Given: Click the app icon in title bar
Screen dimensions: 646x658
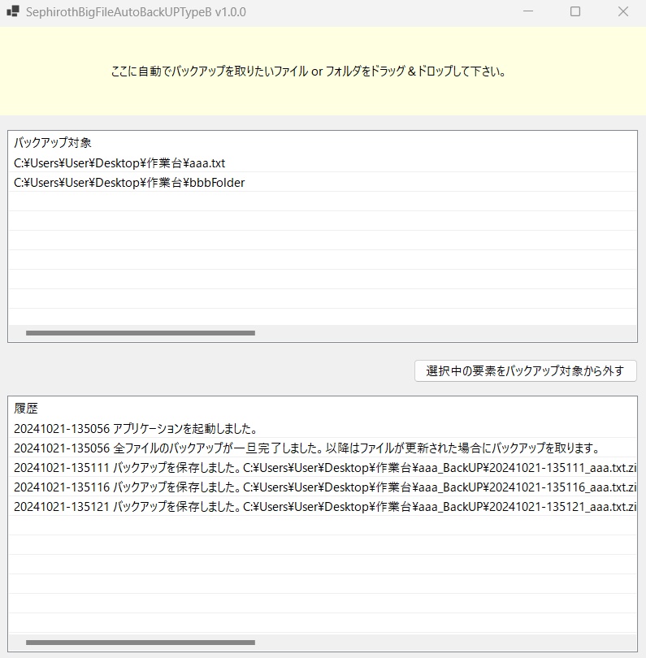Looking at the screenshot, I should coord(13,11).
